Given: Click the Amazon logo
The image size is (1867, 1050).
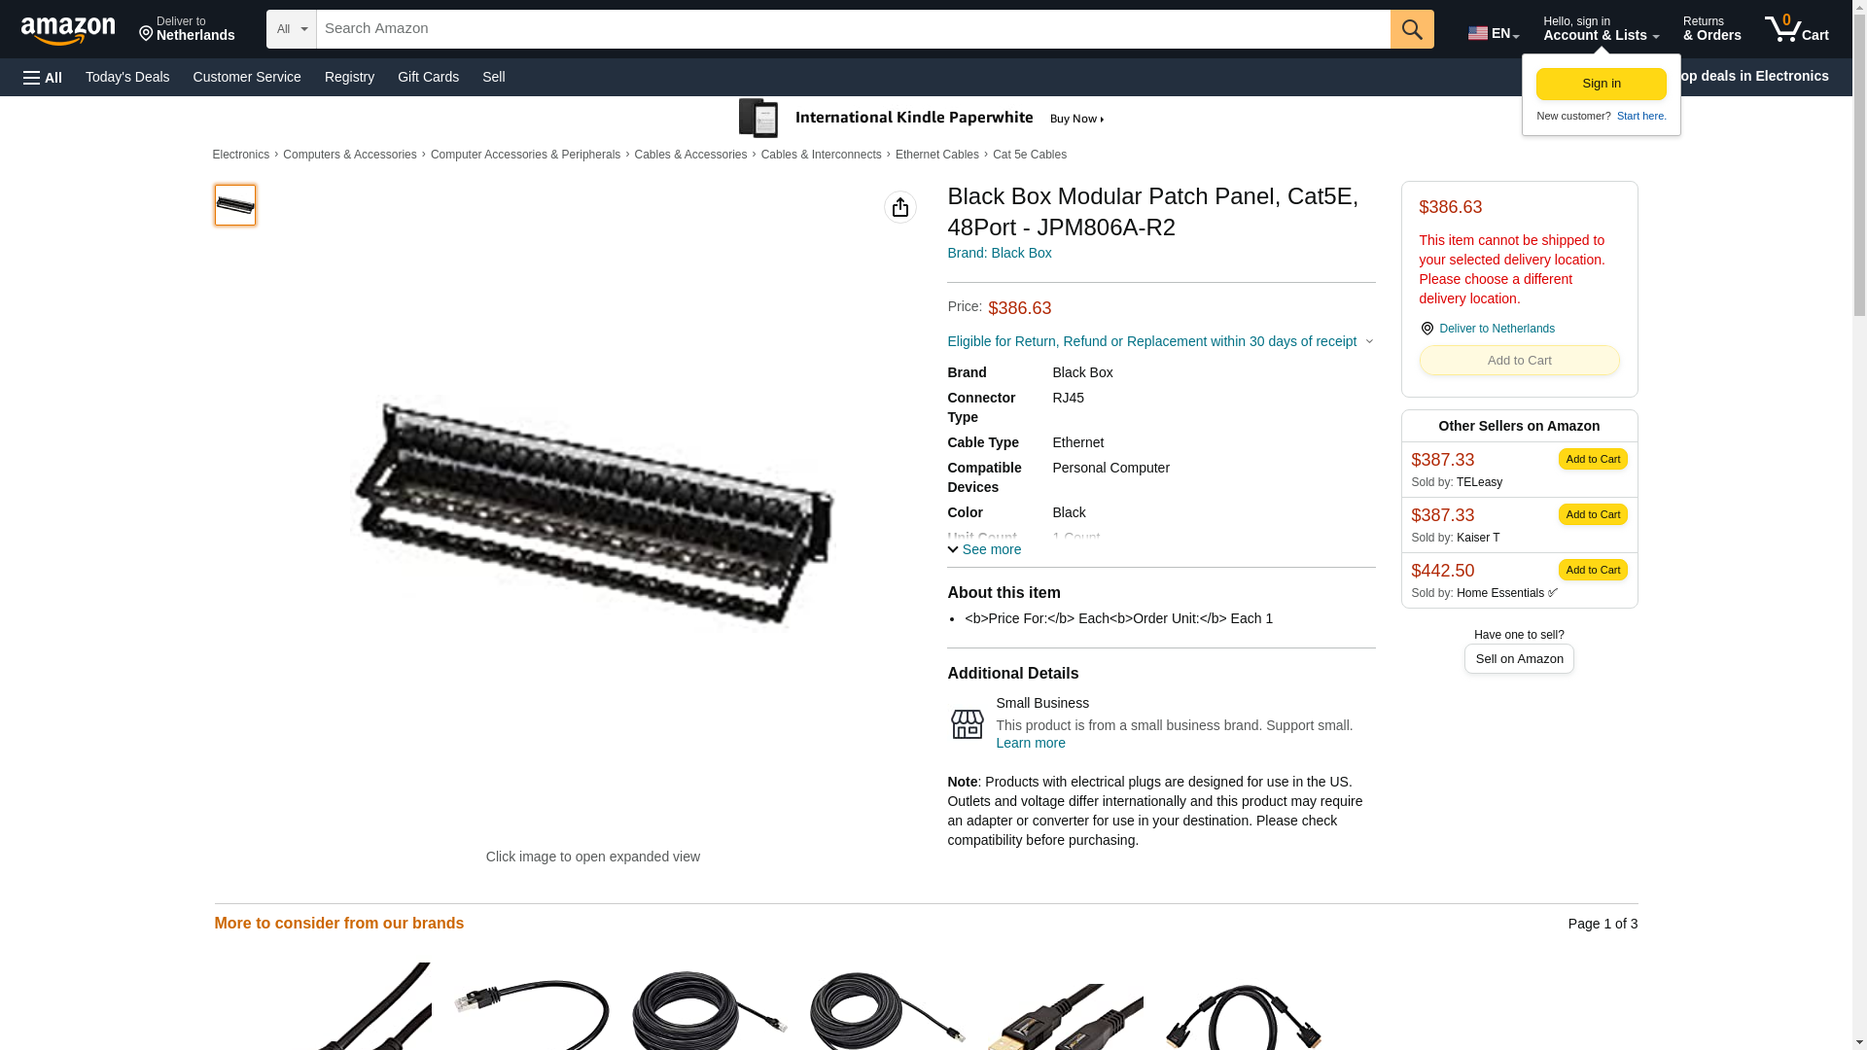Looking at the screenshot, I should pos(68,30).
